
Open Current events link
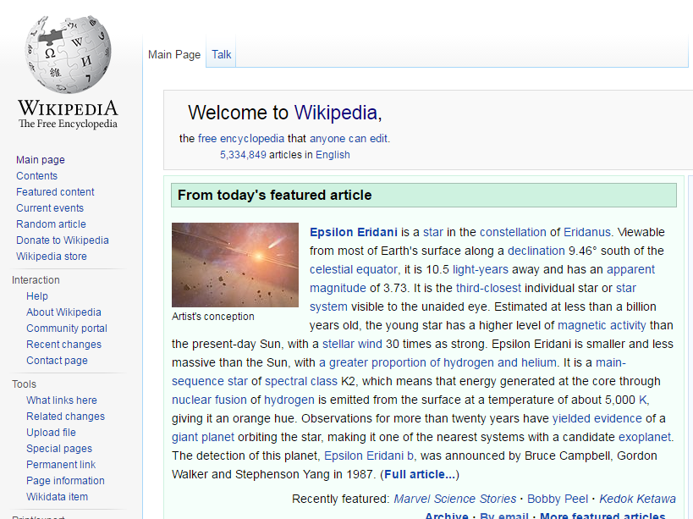click(x=50, y=207)
